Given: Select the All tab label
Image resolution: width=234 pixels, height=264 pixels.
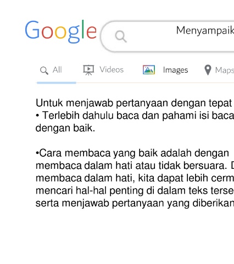Looking at the screenshot, I should pos(57,70).
